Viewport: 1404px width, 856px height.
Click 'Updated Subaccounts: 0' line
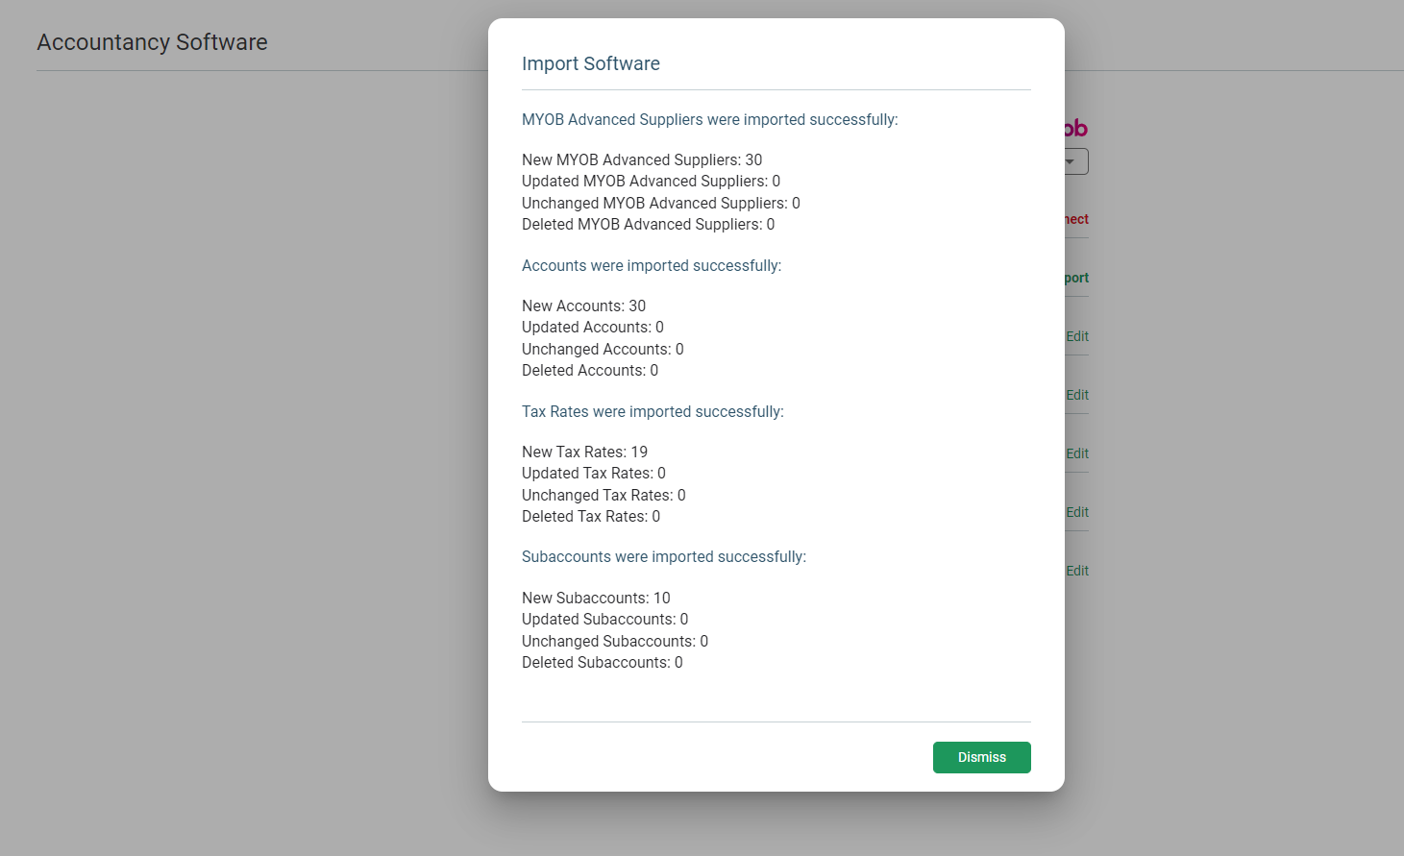click(604, 619)
